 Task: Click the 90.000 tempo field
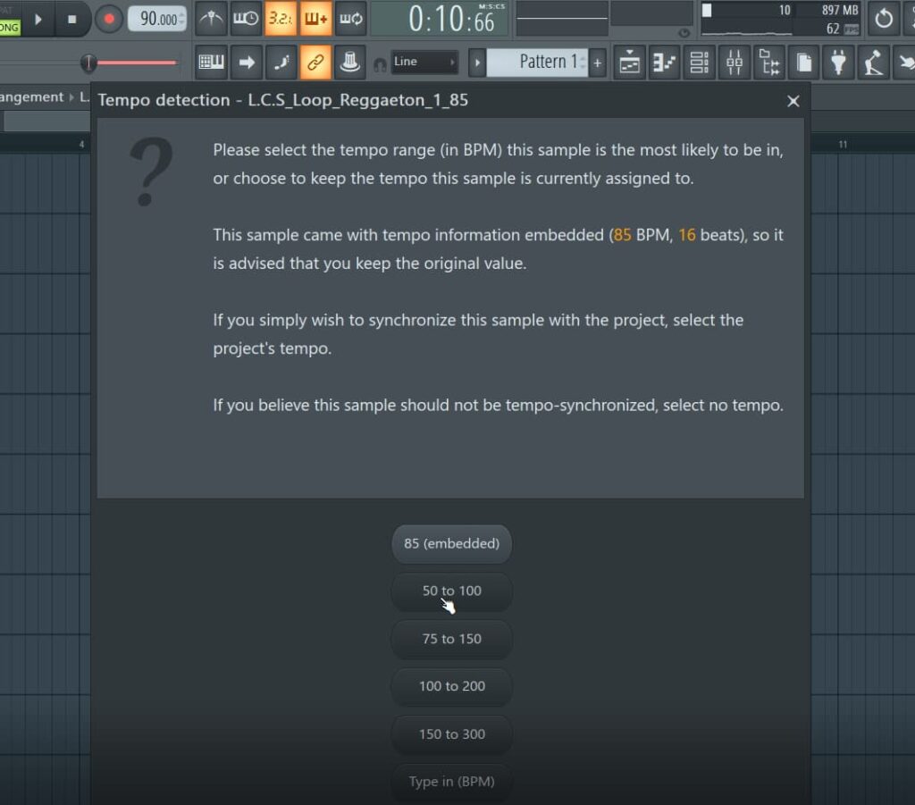pyautogui.click(x=156, y=19)
